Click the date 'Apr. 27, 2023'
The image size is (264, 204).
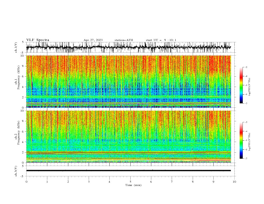93,40
